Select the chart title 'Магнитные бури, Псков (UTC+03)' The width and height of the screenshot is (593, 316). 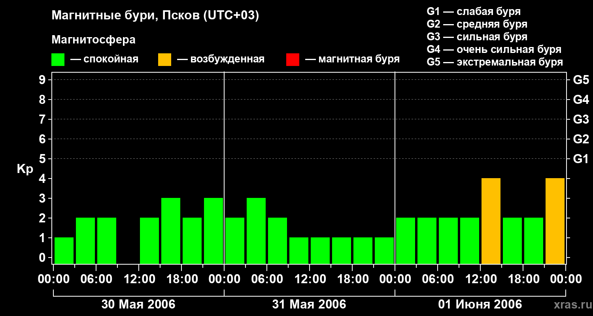click(x=155, y=16)
